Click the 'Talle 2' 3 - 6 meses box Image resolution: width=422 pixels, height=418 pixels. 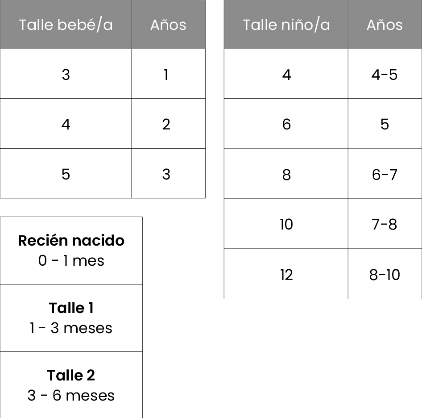[x=71, y=385]
